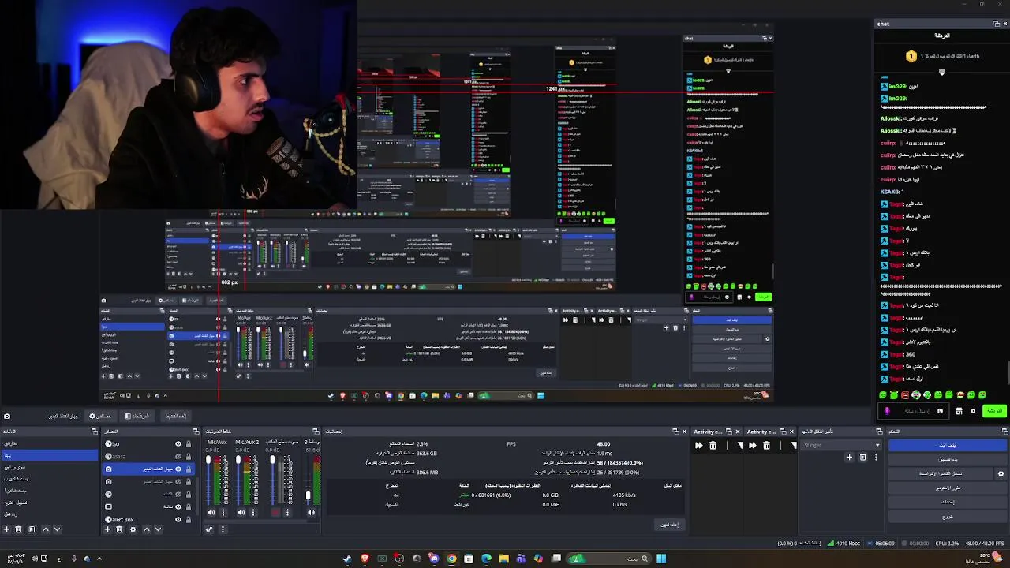The width and height of the screenshot is (1010, 568).
Task: Toggle lock on highlighted video capture source
Action: click(x=189, y=469)
